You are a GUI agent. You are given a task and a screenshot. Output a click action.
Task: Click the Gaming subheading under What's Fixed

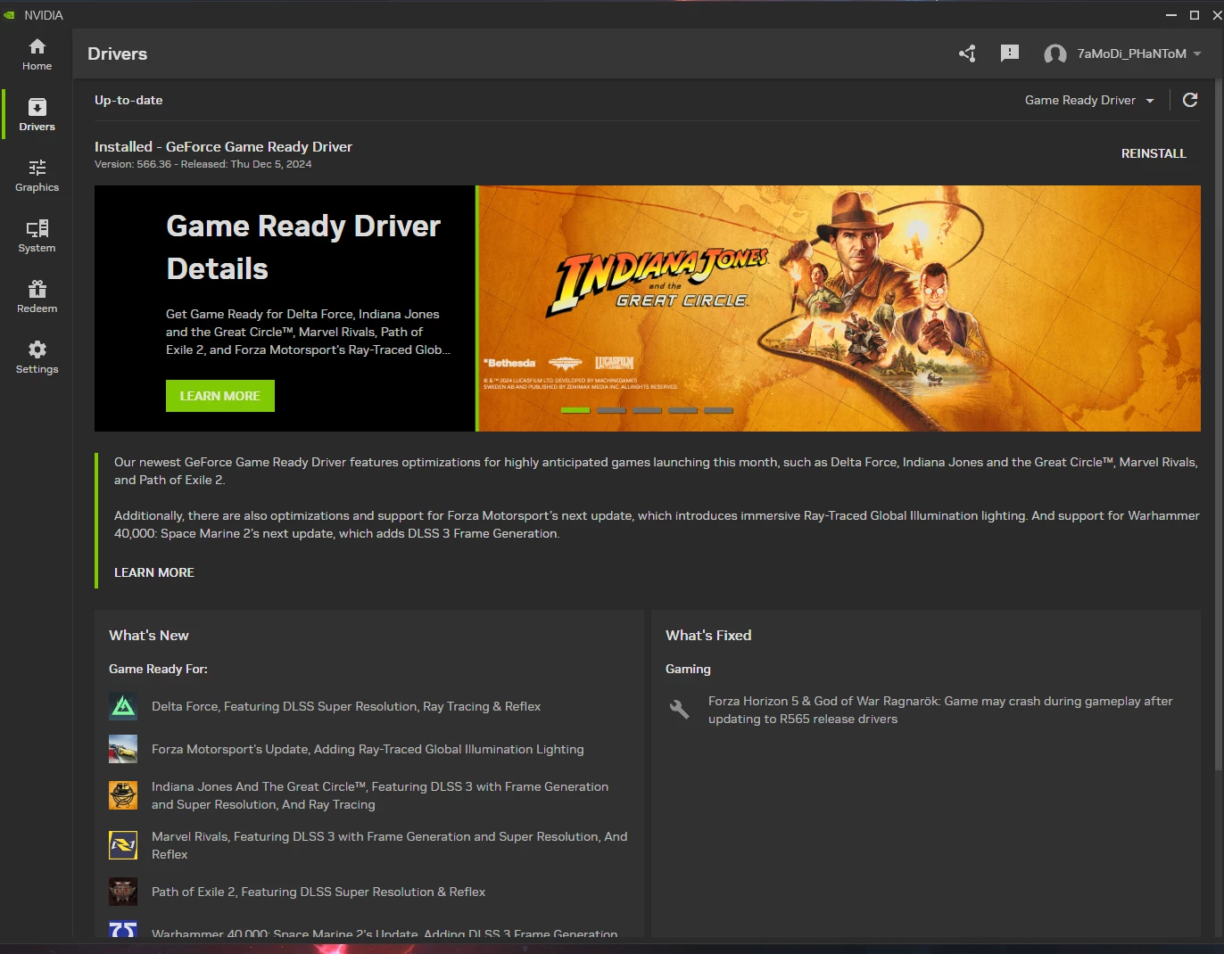(688, 669)
